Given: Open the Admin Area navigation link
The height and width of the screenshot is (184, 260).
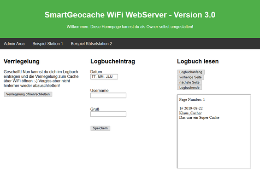Looking at the screenshot, I should pyautogui.click(x=14, y=44).
